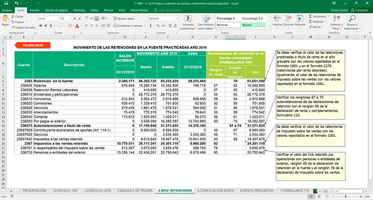Click the Undo arrow in quick access toolbar
Screen dimensions: 373x200
16,3
